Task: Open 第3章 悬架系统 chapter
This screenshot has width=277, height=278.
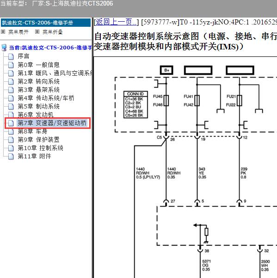Action: click(x=38, y=90)
